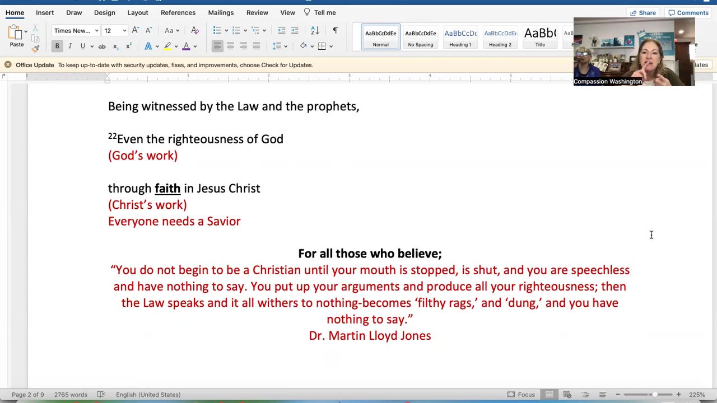Align text right
The width and height of the screenshot is (717, 403).
[243, 46]
